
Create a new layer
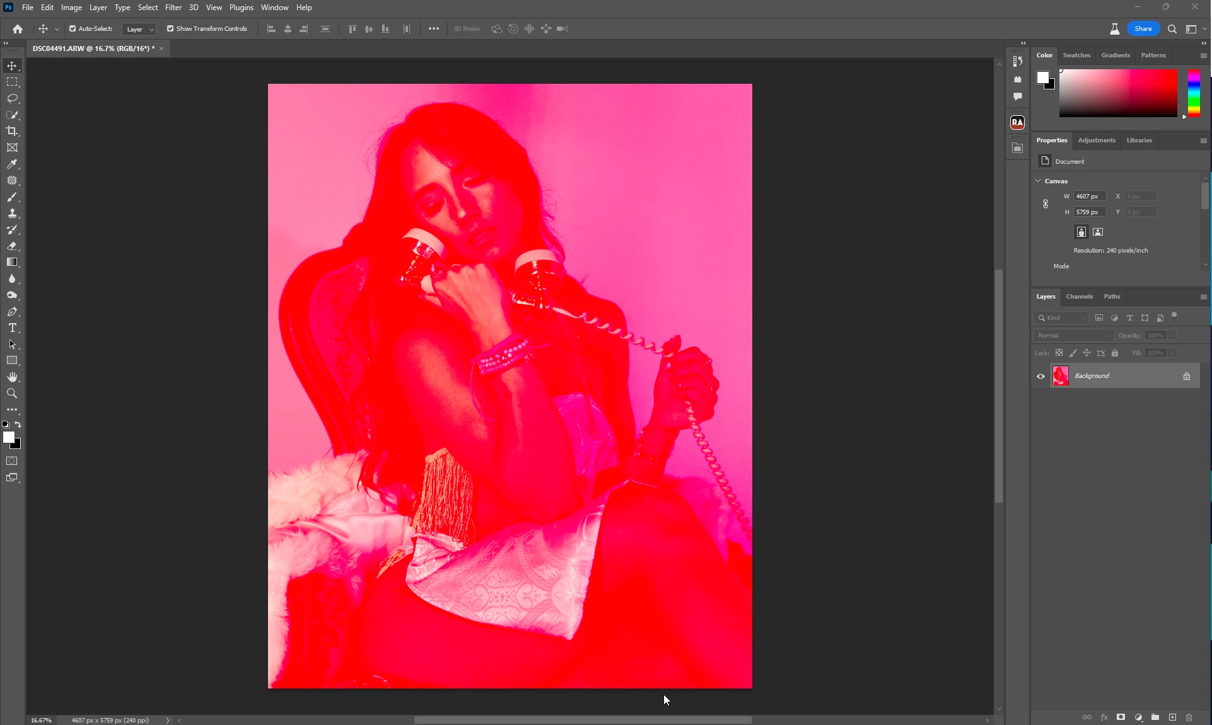click(x=1172, y=717)
